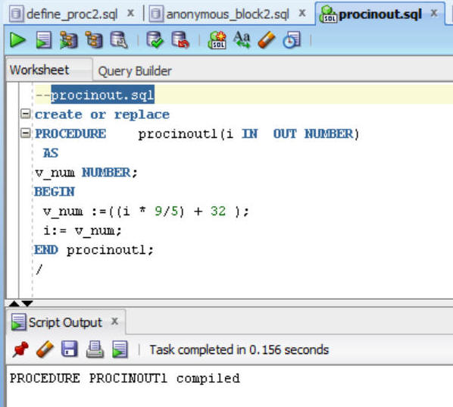453x407 pixels.
Task: Click the SQL Tuning Advisor icon
Action: (119, 40)
